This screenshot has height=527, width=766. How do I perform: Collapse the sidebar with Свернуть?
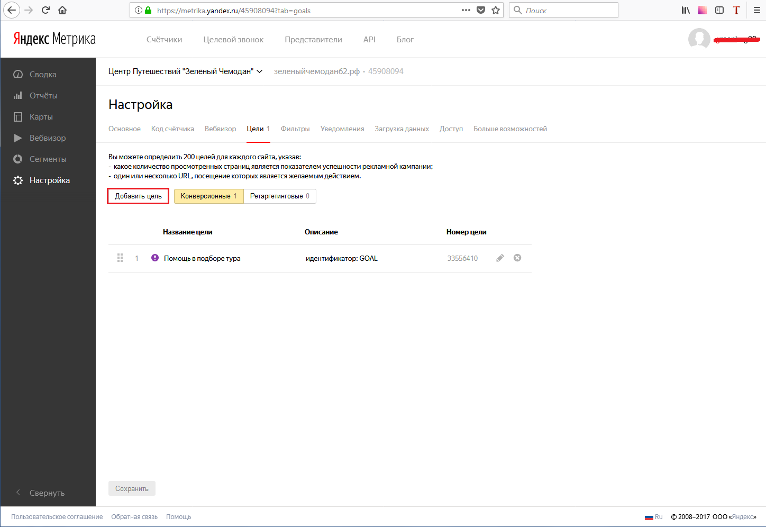tap(40, 493)
